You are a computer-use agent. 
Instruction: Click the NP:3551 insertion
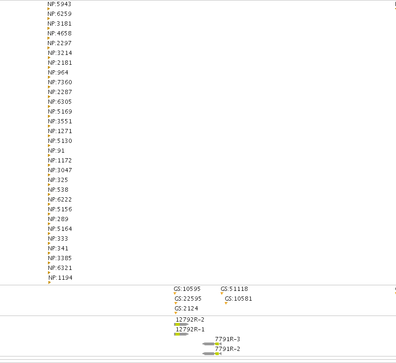tap(60, 121)
